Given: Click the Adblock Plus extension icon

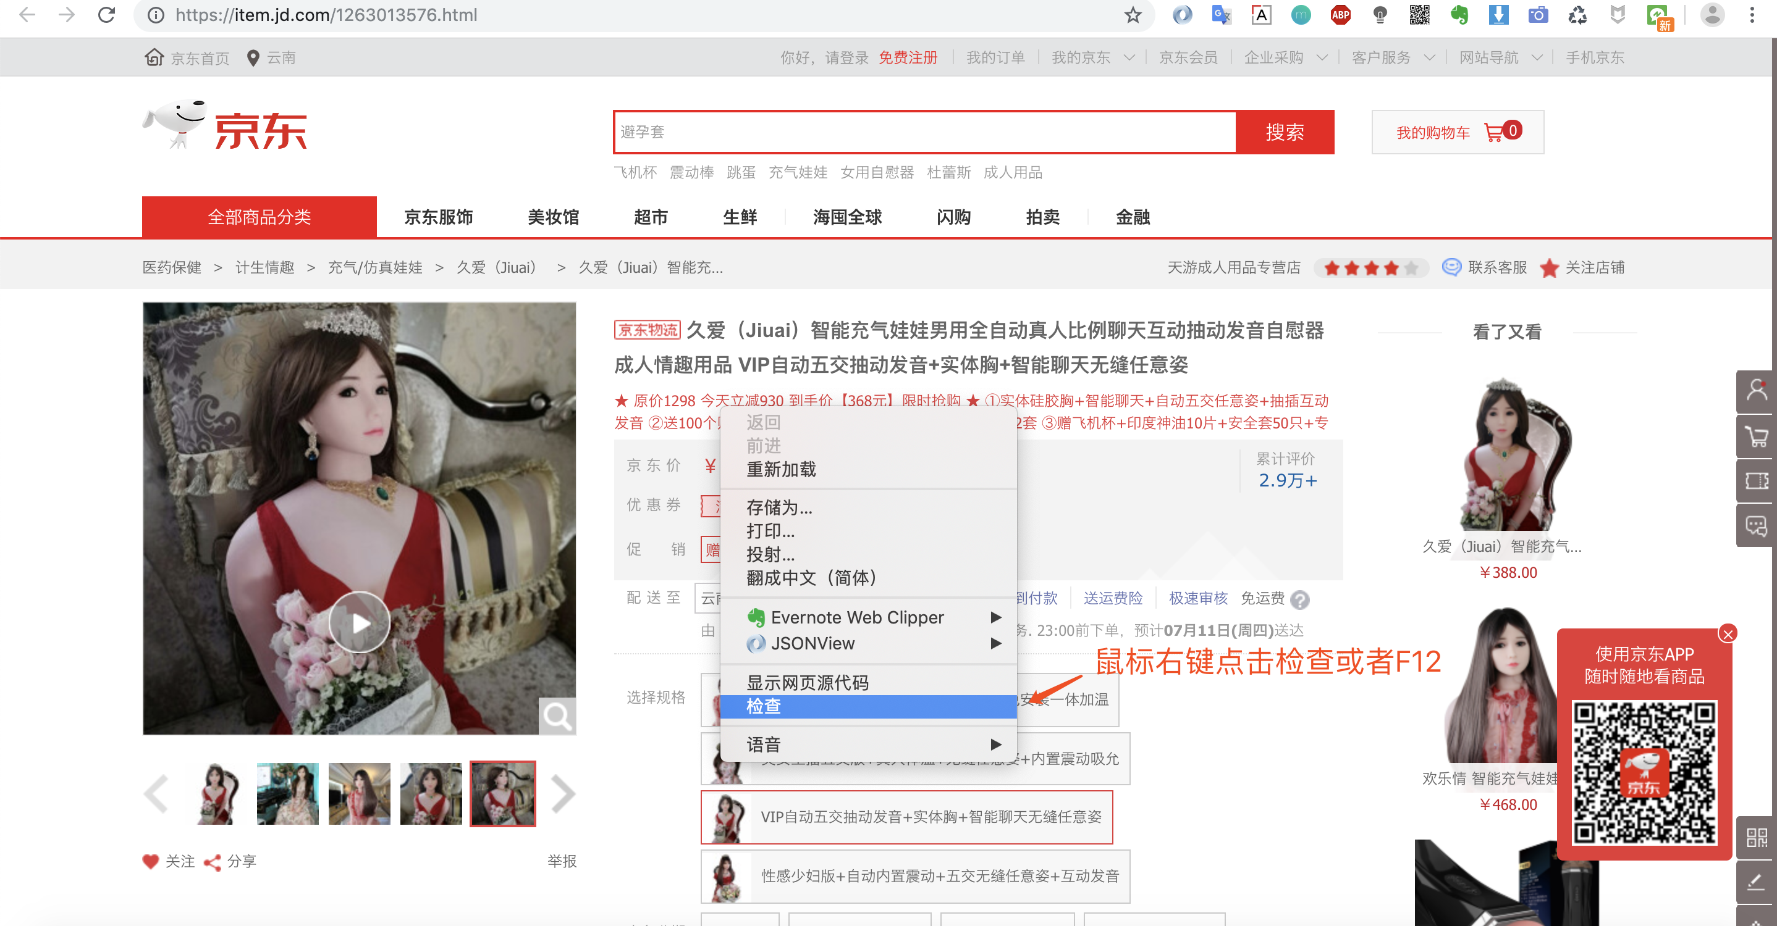Looking at the screenshot, I should [x=1340, y=15].
